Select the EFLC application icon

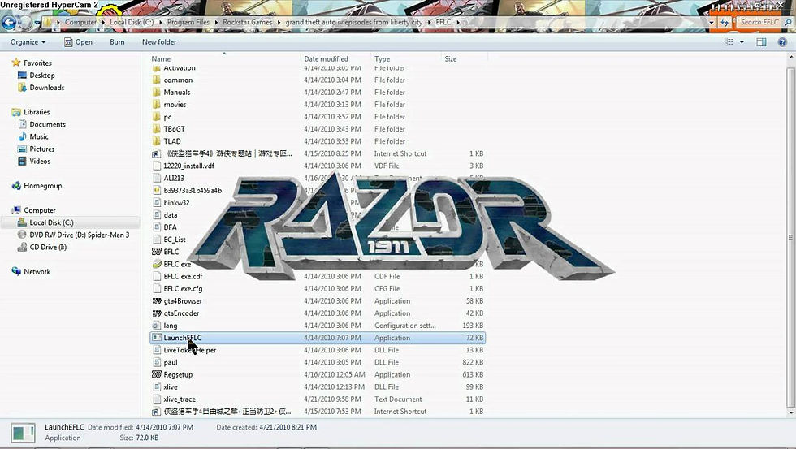pyautogui.click(x=157, y=252)
